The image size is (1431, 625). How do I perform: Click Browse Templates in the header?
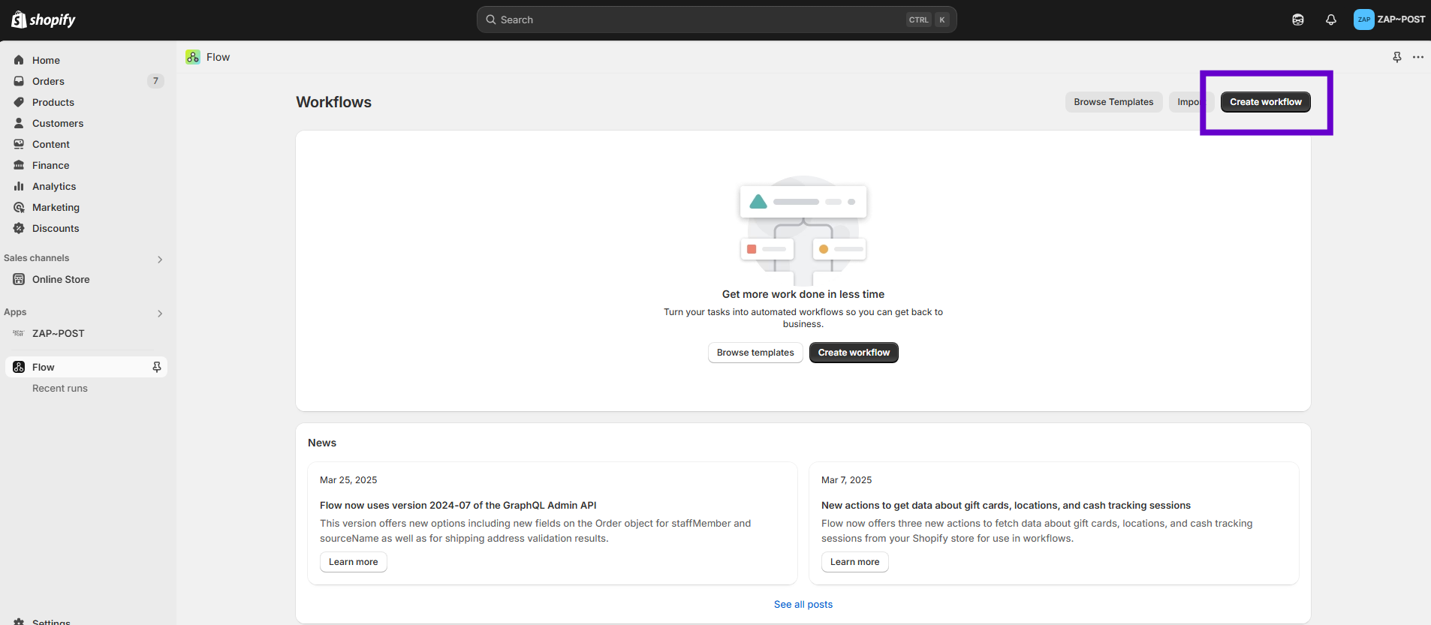tap(1113, 102)
